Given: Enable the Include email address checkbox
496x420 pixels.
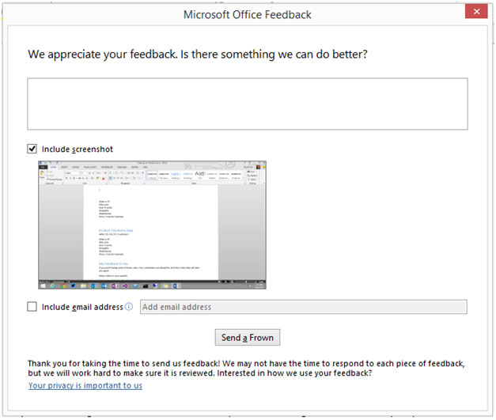Looking at the screenshot, I should coord(32,307).
